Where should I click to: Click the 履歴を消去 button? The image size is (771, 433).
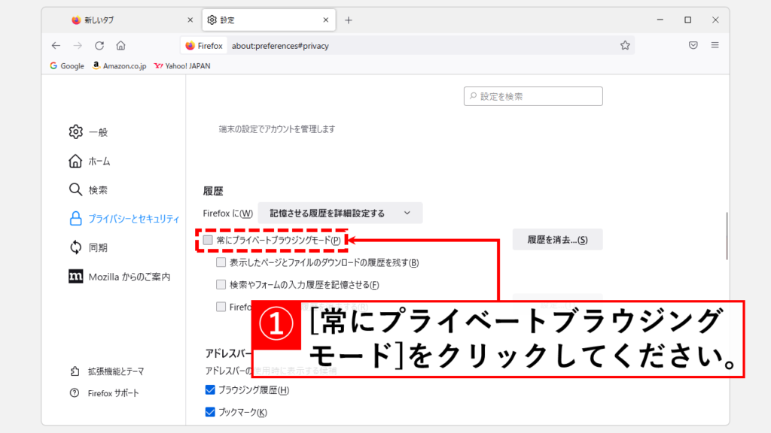coord(557,240)
